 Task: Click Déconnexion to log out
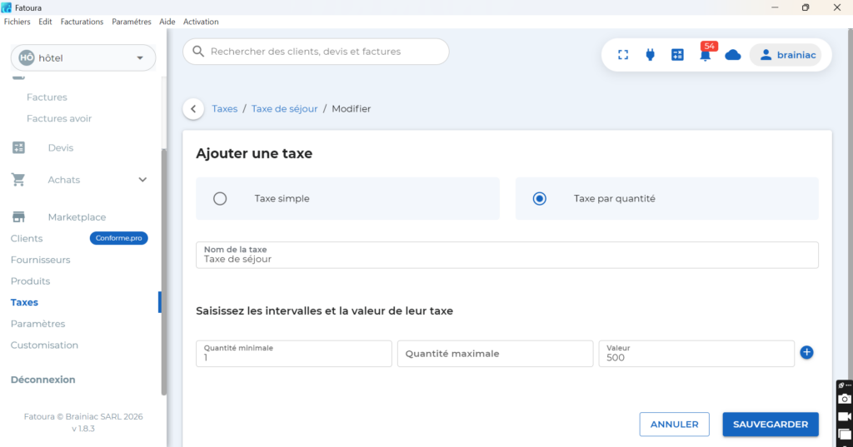pos(43,380)
